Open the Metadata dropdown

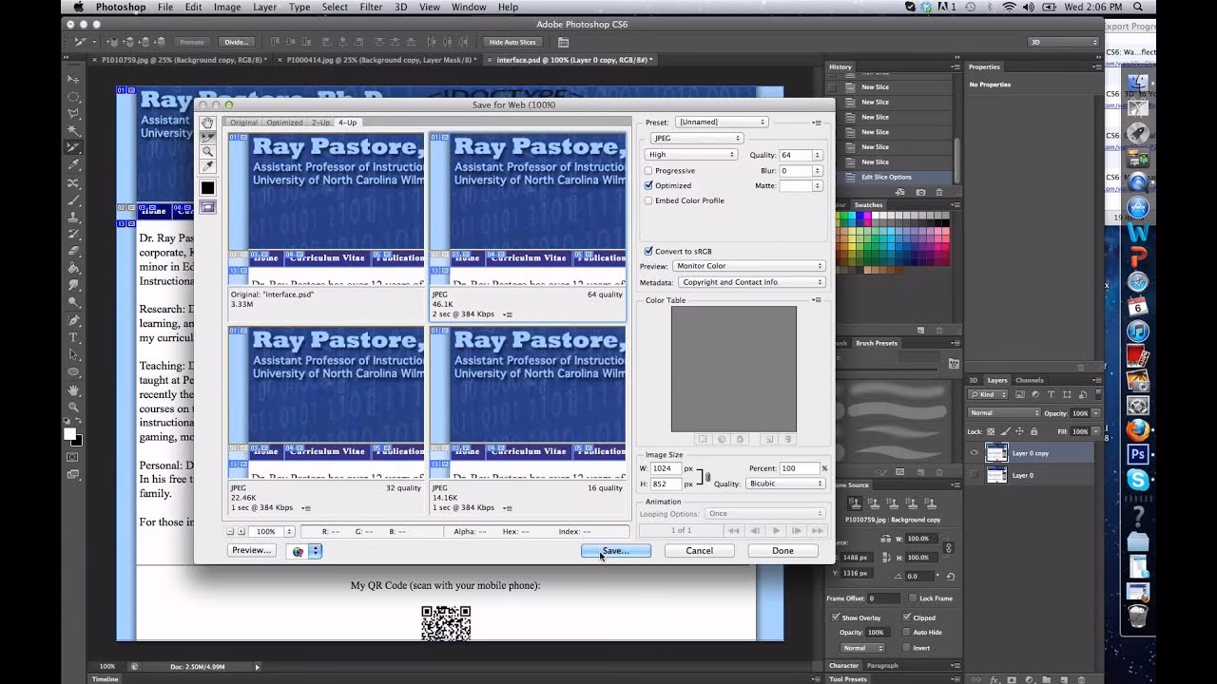[x=752, y=281]
